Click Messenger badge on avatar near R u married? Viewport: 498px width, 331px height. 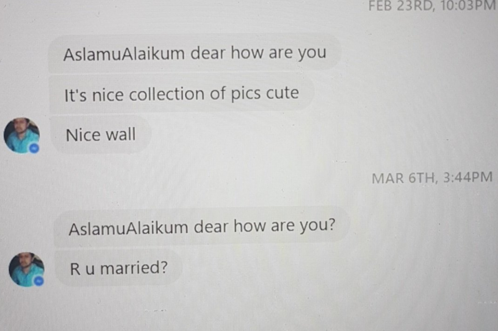pyautogui.click(x=39, y=281)
